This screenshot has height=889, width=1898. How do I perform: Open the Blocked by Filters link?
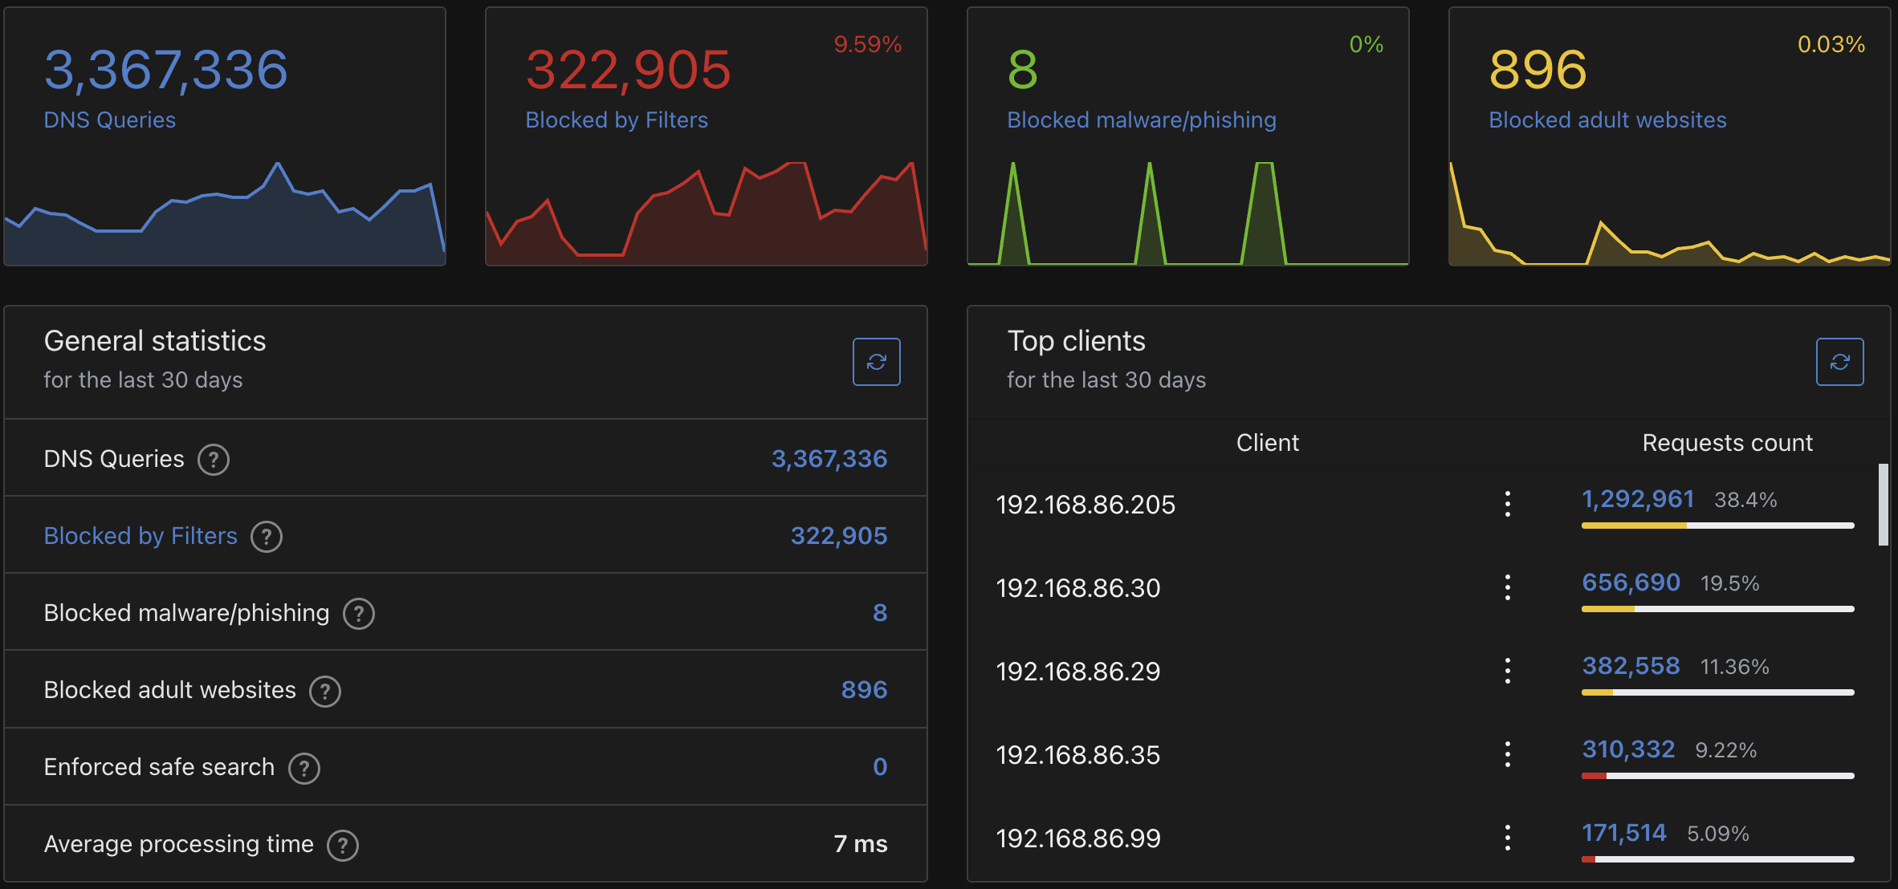coord(140,535)
